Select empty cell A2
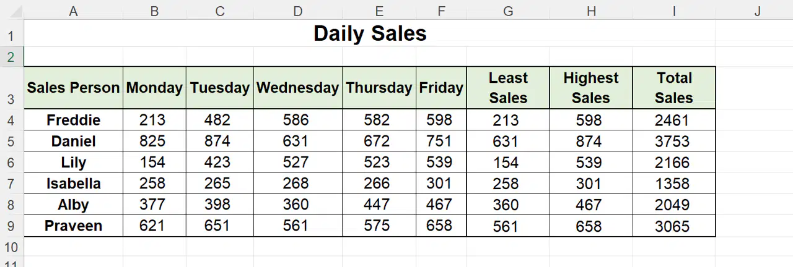Viewport: 793px width, 267px height. 73,57
